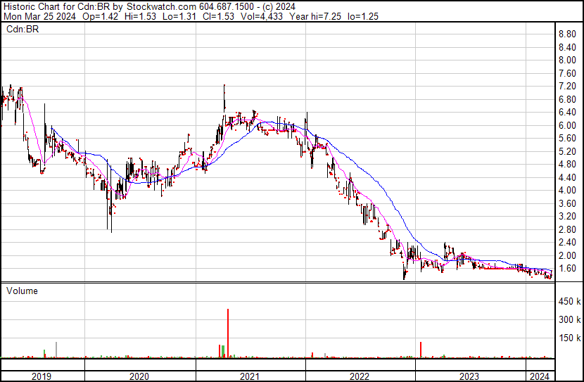Click the 2020 year label

point(140,376)
